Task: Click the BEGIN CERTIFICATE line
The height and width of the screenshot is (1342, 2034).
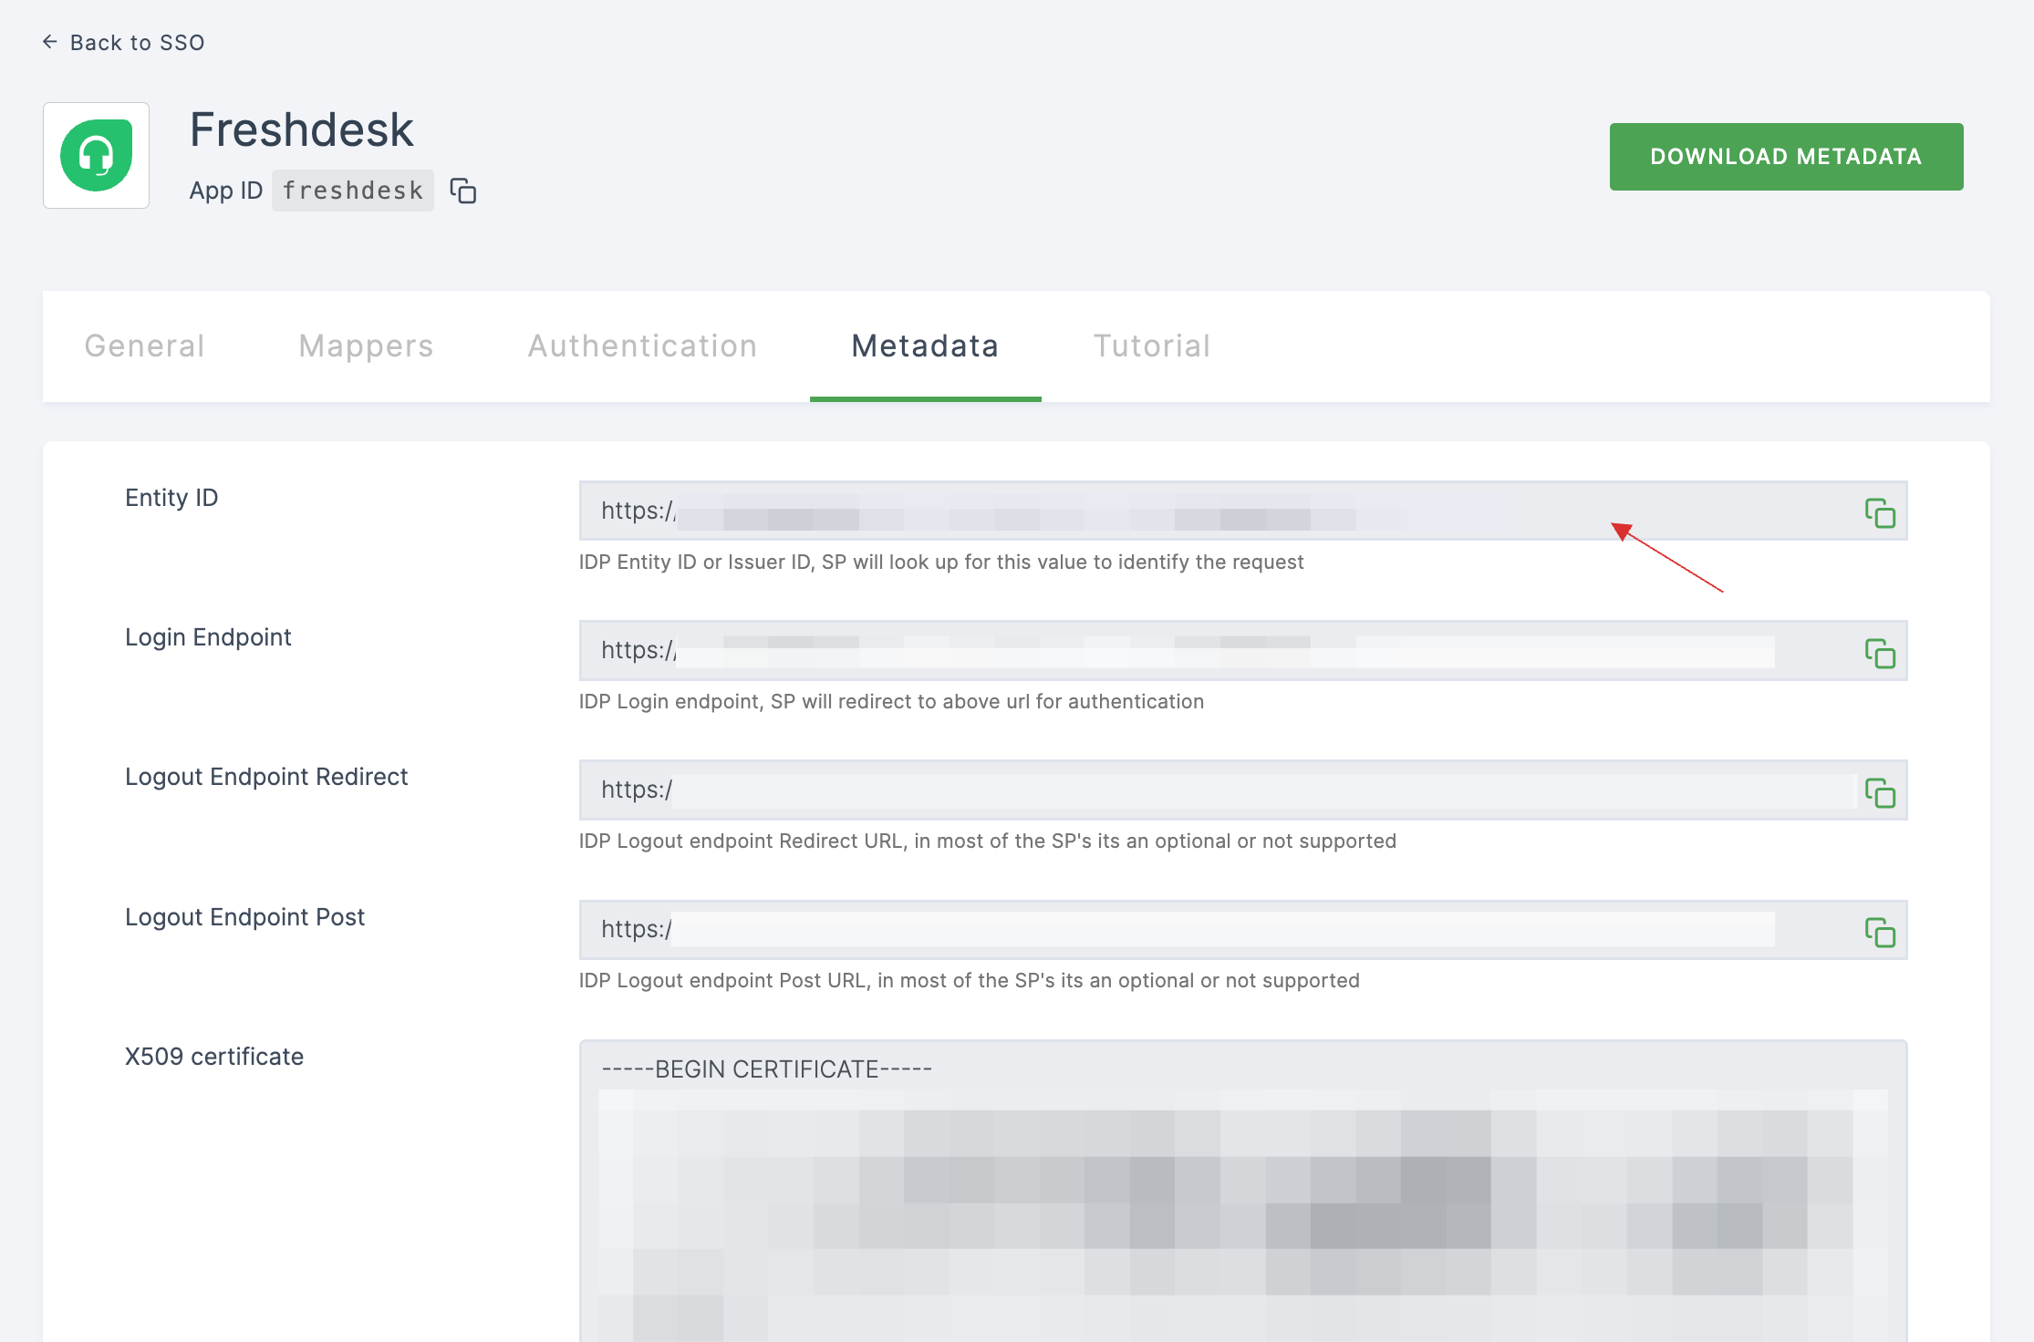Action: (x=766, y=1068)
